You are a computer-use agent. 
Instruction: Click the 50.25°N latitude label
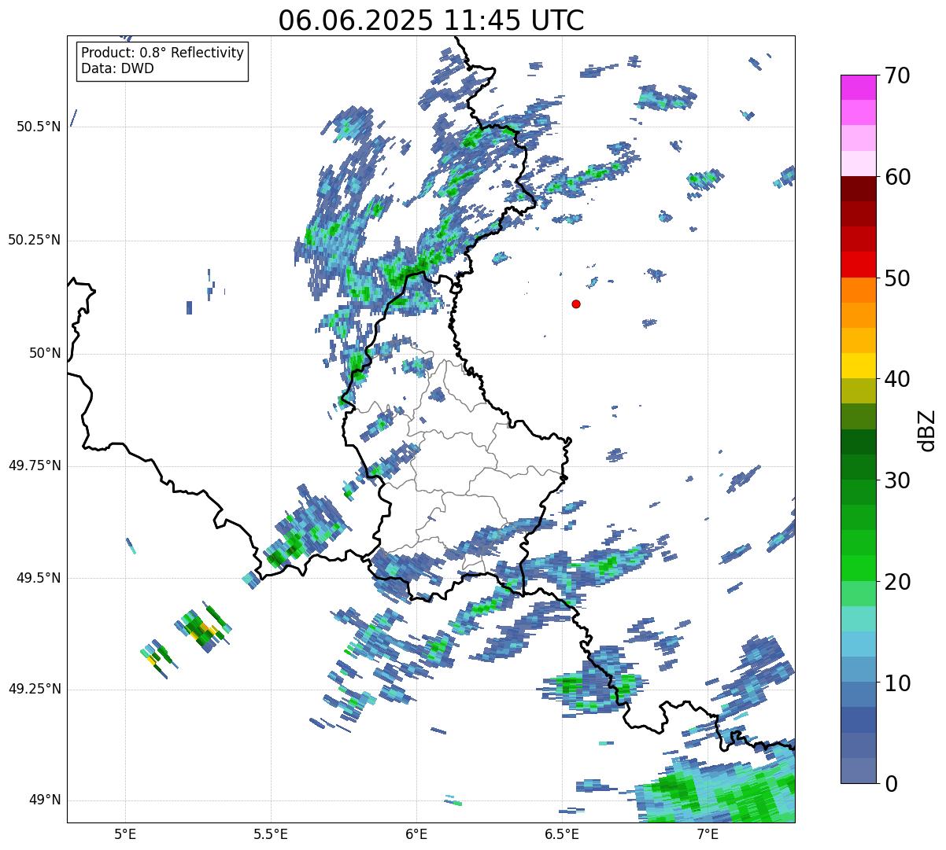click(35, 240)
